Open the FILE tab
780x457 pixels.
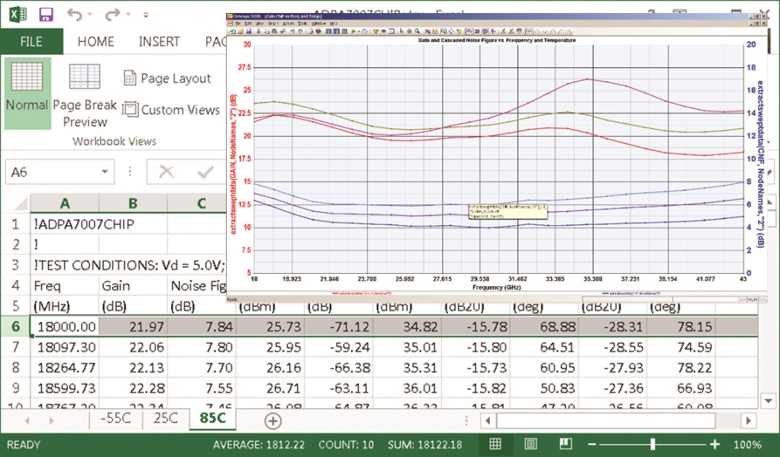click(x=31, y=42)
